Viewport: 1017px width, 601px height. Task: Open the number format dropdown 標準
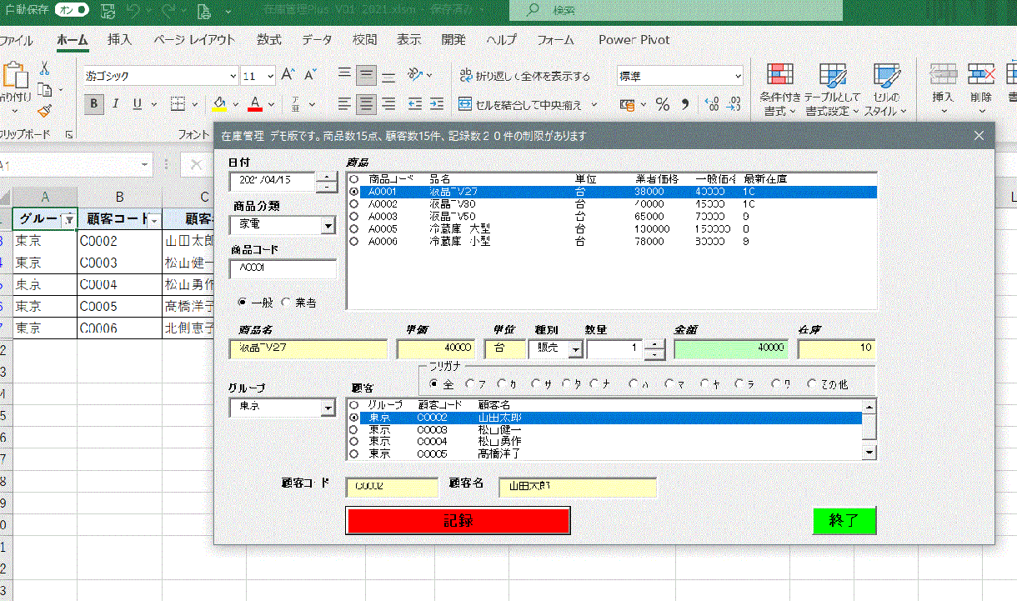pos(737,76)
